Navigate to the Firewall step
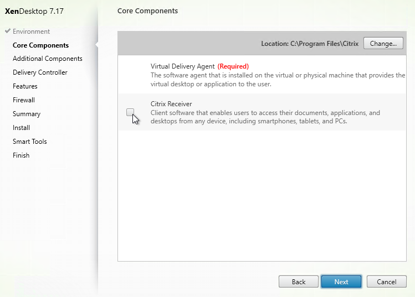The width and height of the screenshot is (415, 297). (24, 100)
